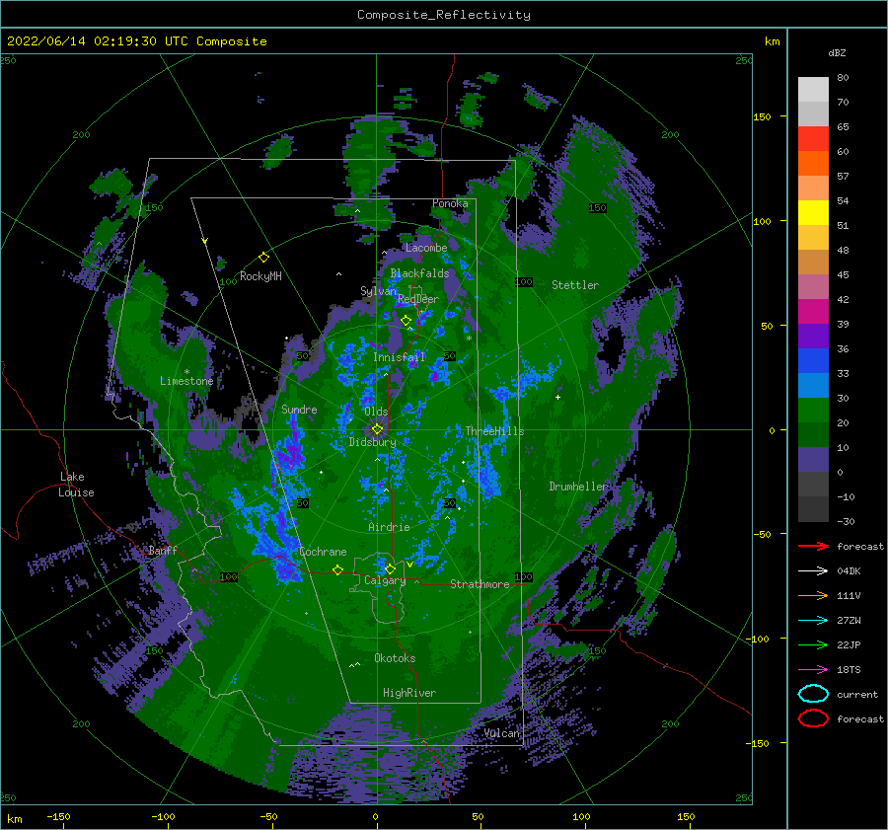The image size is (888, 830).
Task: Click the Banff town label
Action: pos(163,551)
